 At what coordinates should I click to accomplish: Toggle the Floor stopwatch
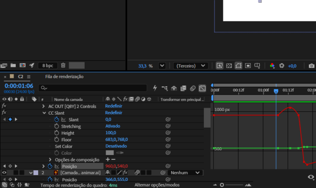tap(56, 140)
